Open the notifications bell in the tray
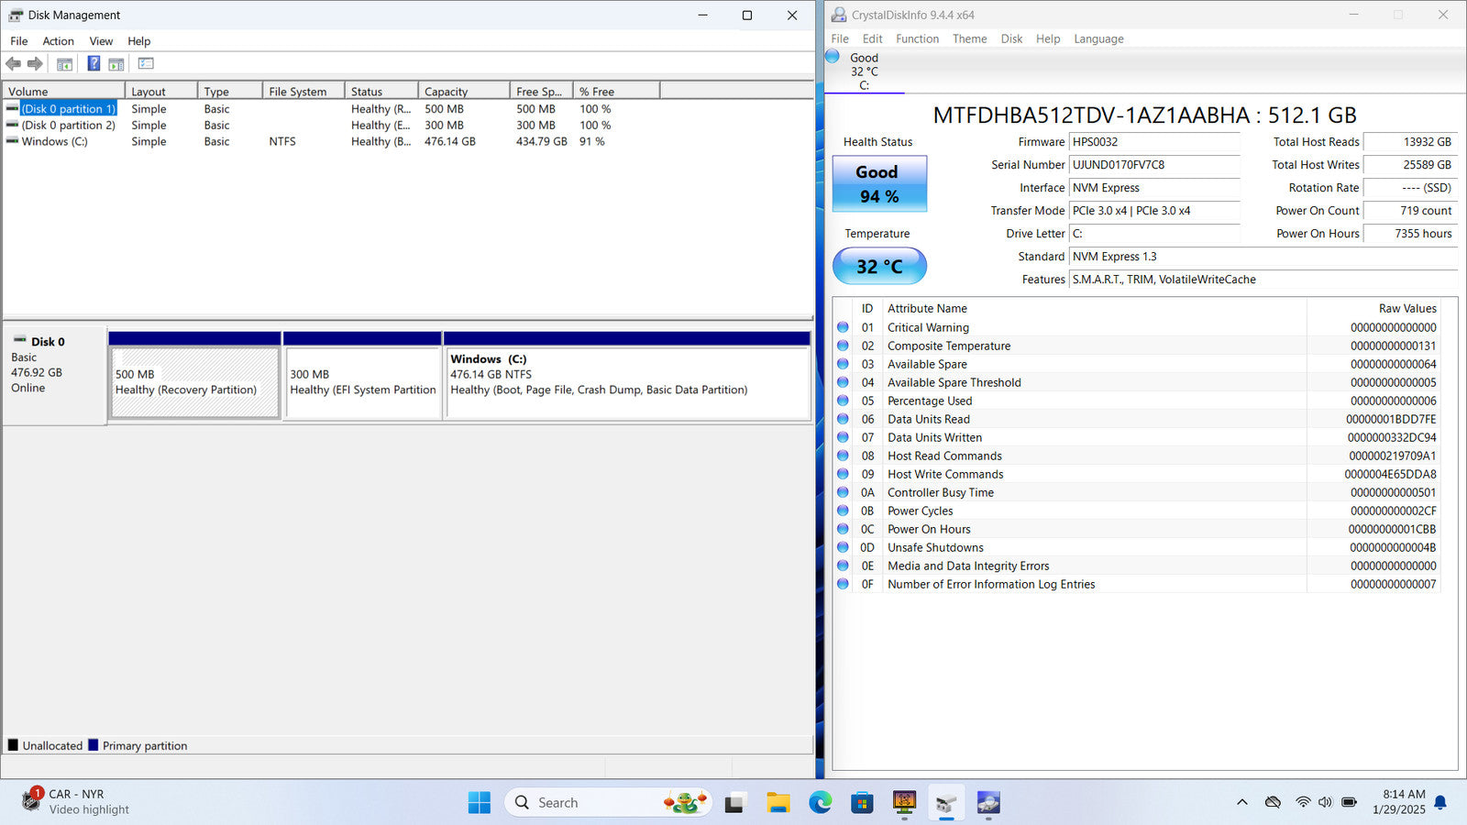The image size is (1467, 825). 1440,802
